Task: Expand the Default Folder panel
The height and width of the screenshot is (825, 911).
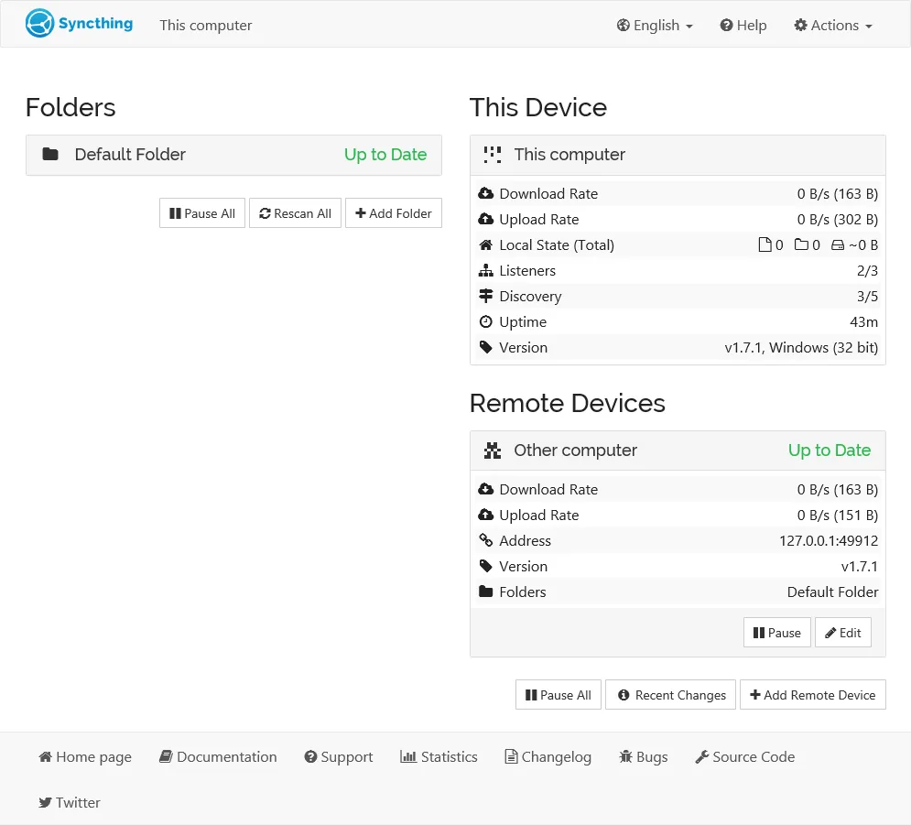Action: 183,155
